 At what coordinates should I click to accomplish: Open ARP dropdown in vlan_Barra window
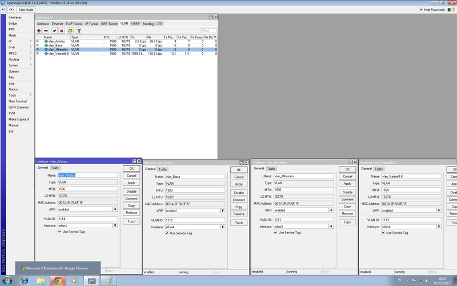pos(223,210)
